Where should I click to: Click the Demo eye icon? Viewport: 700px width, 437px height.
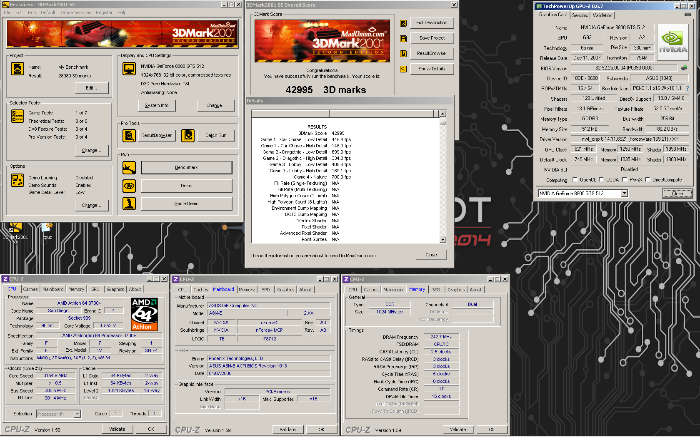tap(129, 186)
